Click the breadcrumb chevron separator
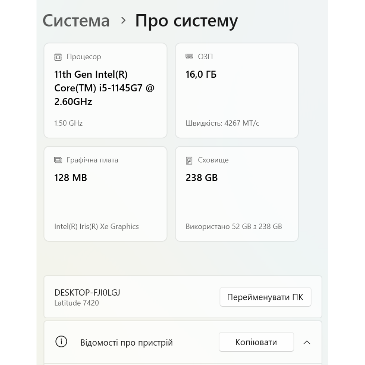This screenshot has width=365, height=365. click(123, 20)
